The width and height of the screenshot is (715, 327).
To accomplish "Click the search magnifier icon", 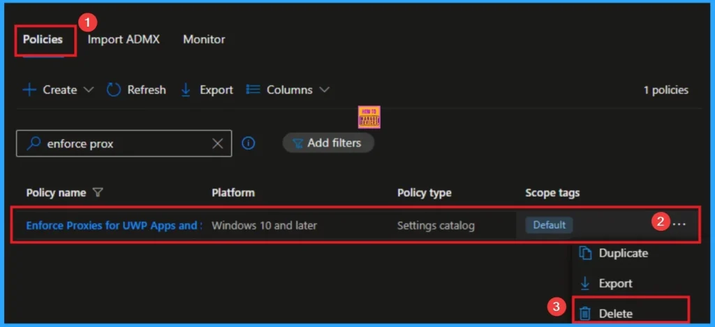I will 34,144.
